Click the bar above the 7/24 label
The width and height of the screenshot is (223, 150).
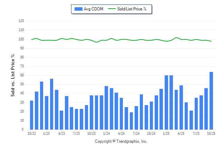click(136, 118)
